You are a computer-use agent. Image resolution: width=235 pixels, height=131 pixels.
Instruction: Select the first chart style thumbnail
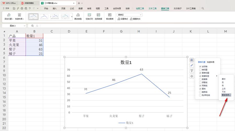(x=33, y=17)
